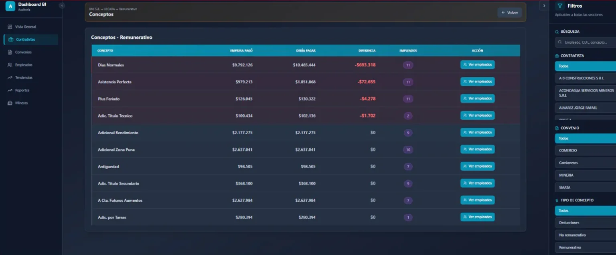Click the Tendencias trend icon
The width and height of the screenshot is (616, 255).
point(10,78)
